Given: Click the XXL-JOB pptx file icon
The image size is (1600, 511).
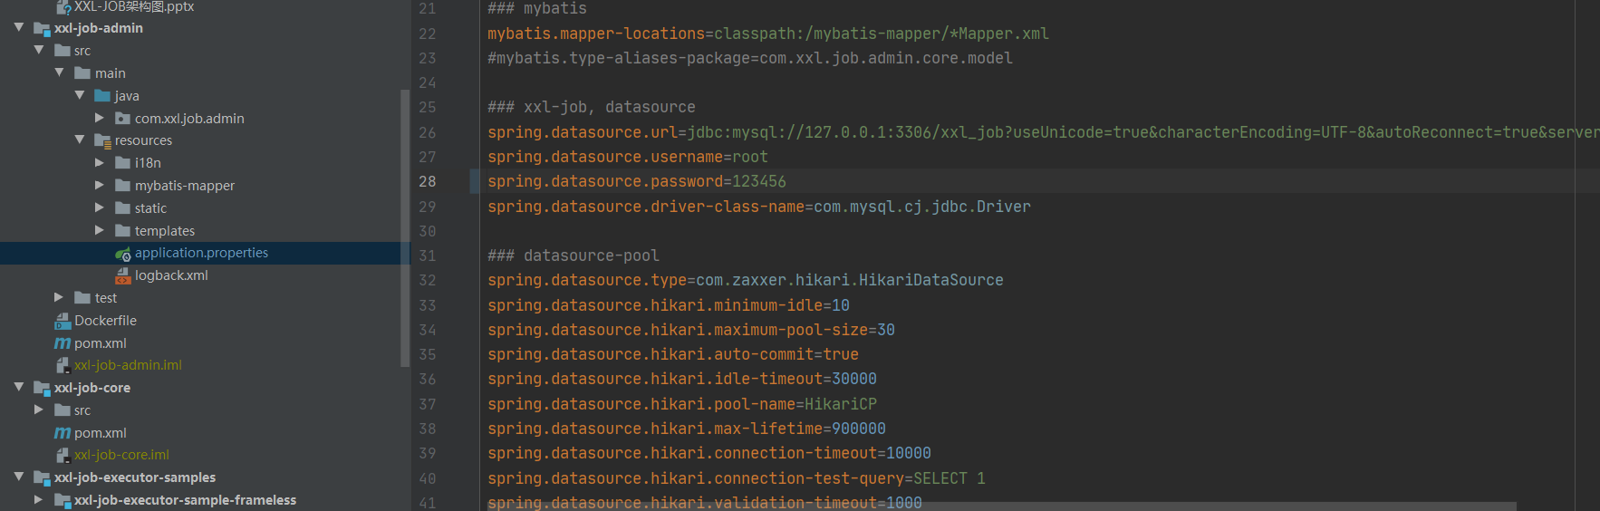Looking at the screenshot, I should [63, 7].
